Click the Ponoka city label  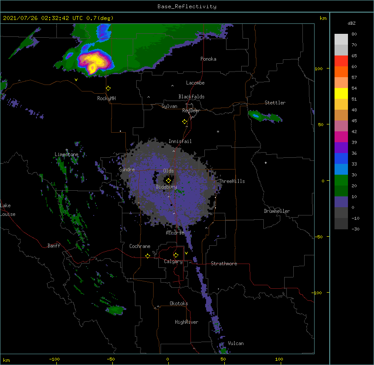click(208, 59)
